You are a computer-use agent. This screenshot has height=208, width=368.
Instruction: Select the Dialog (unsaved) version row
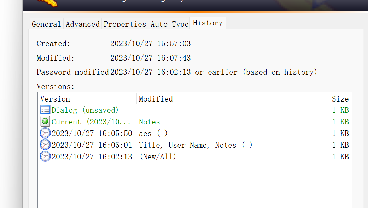pyautogui.click(x=194, y=110)
